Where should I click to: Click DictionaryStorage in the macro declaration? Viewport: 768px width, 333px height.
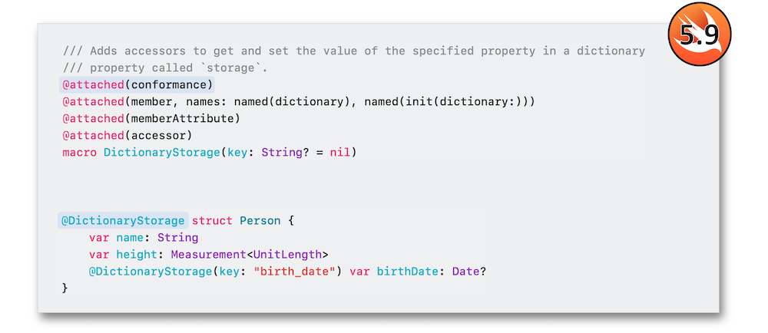pyautogui.click(x=161, y=153)
